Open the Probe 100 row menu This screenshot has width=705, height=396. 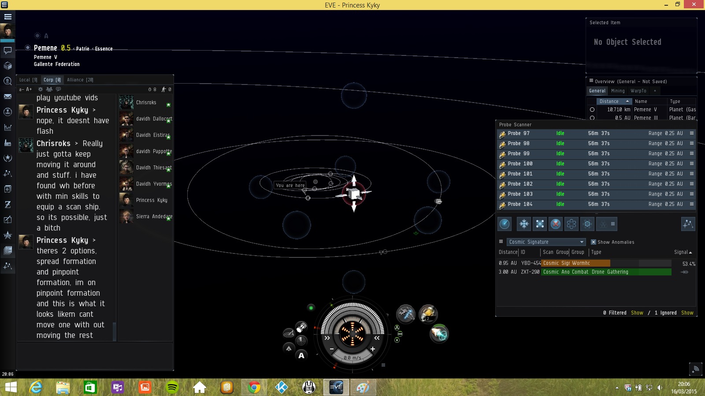tap(691, 164)
